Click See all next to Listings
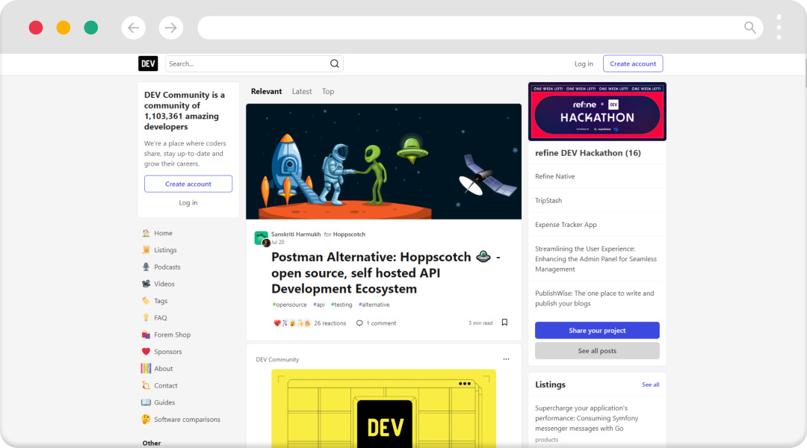Screen dimensions: 807x448 [651, 385]
